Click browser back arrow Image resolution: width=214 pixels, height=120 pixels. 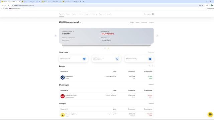[2, 5]
